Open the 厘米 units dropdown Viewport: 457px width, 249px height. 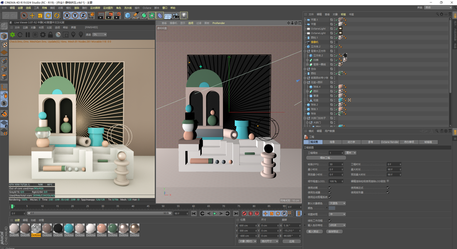tap(351, 153)
